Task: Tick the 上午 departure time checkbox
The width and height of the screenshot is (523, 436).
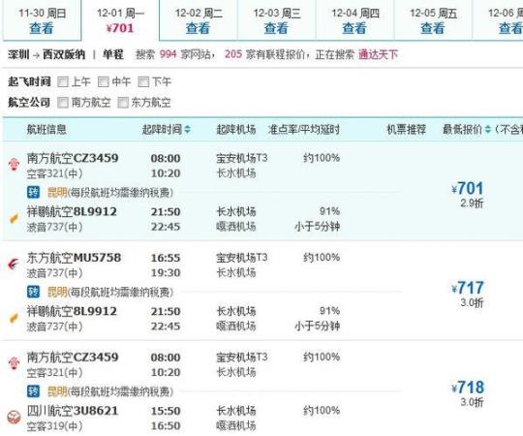Action: 63,81
